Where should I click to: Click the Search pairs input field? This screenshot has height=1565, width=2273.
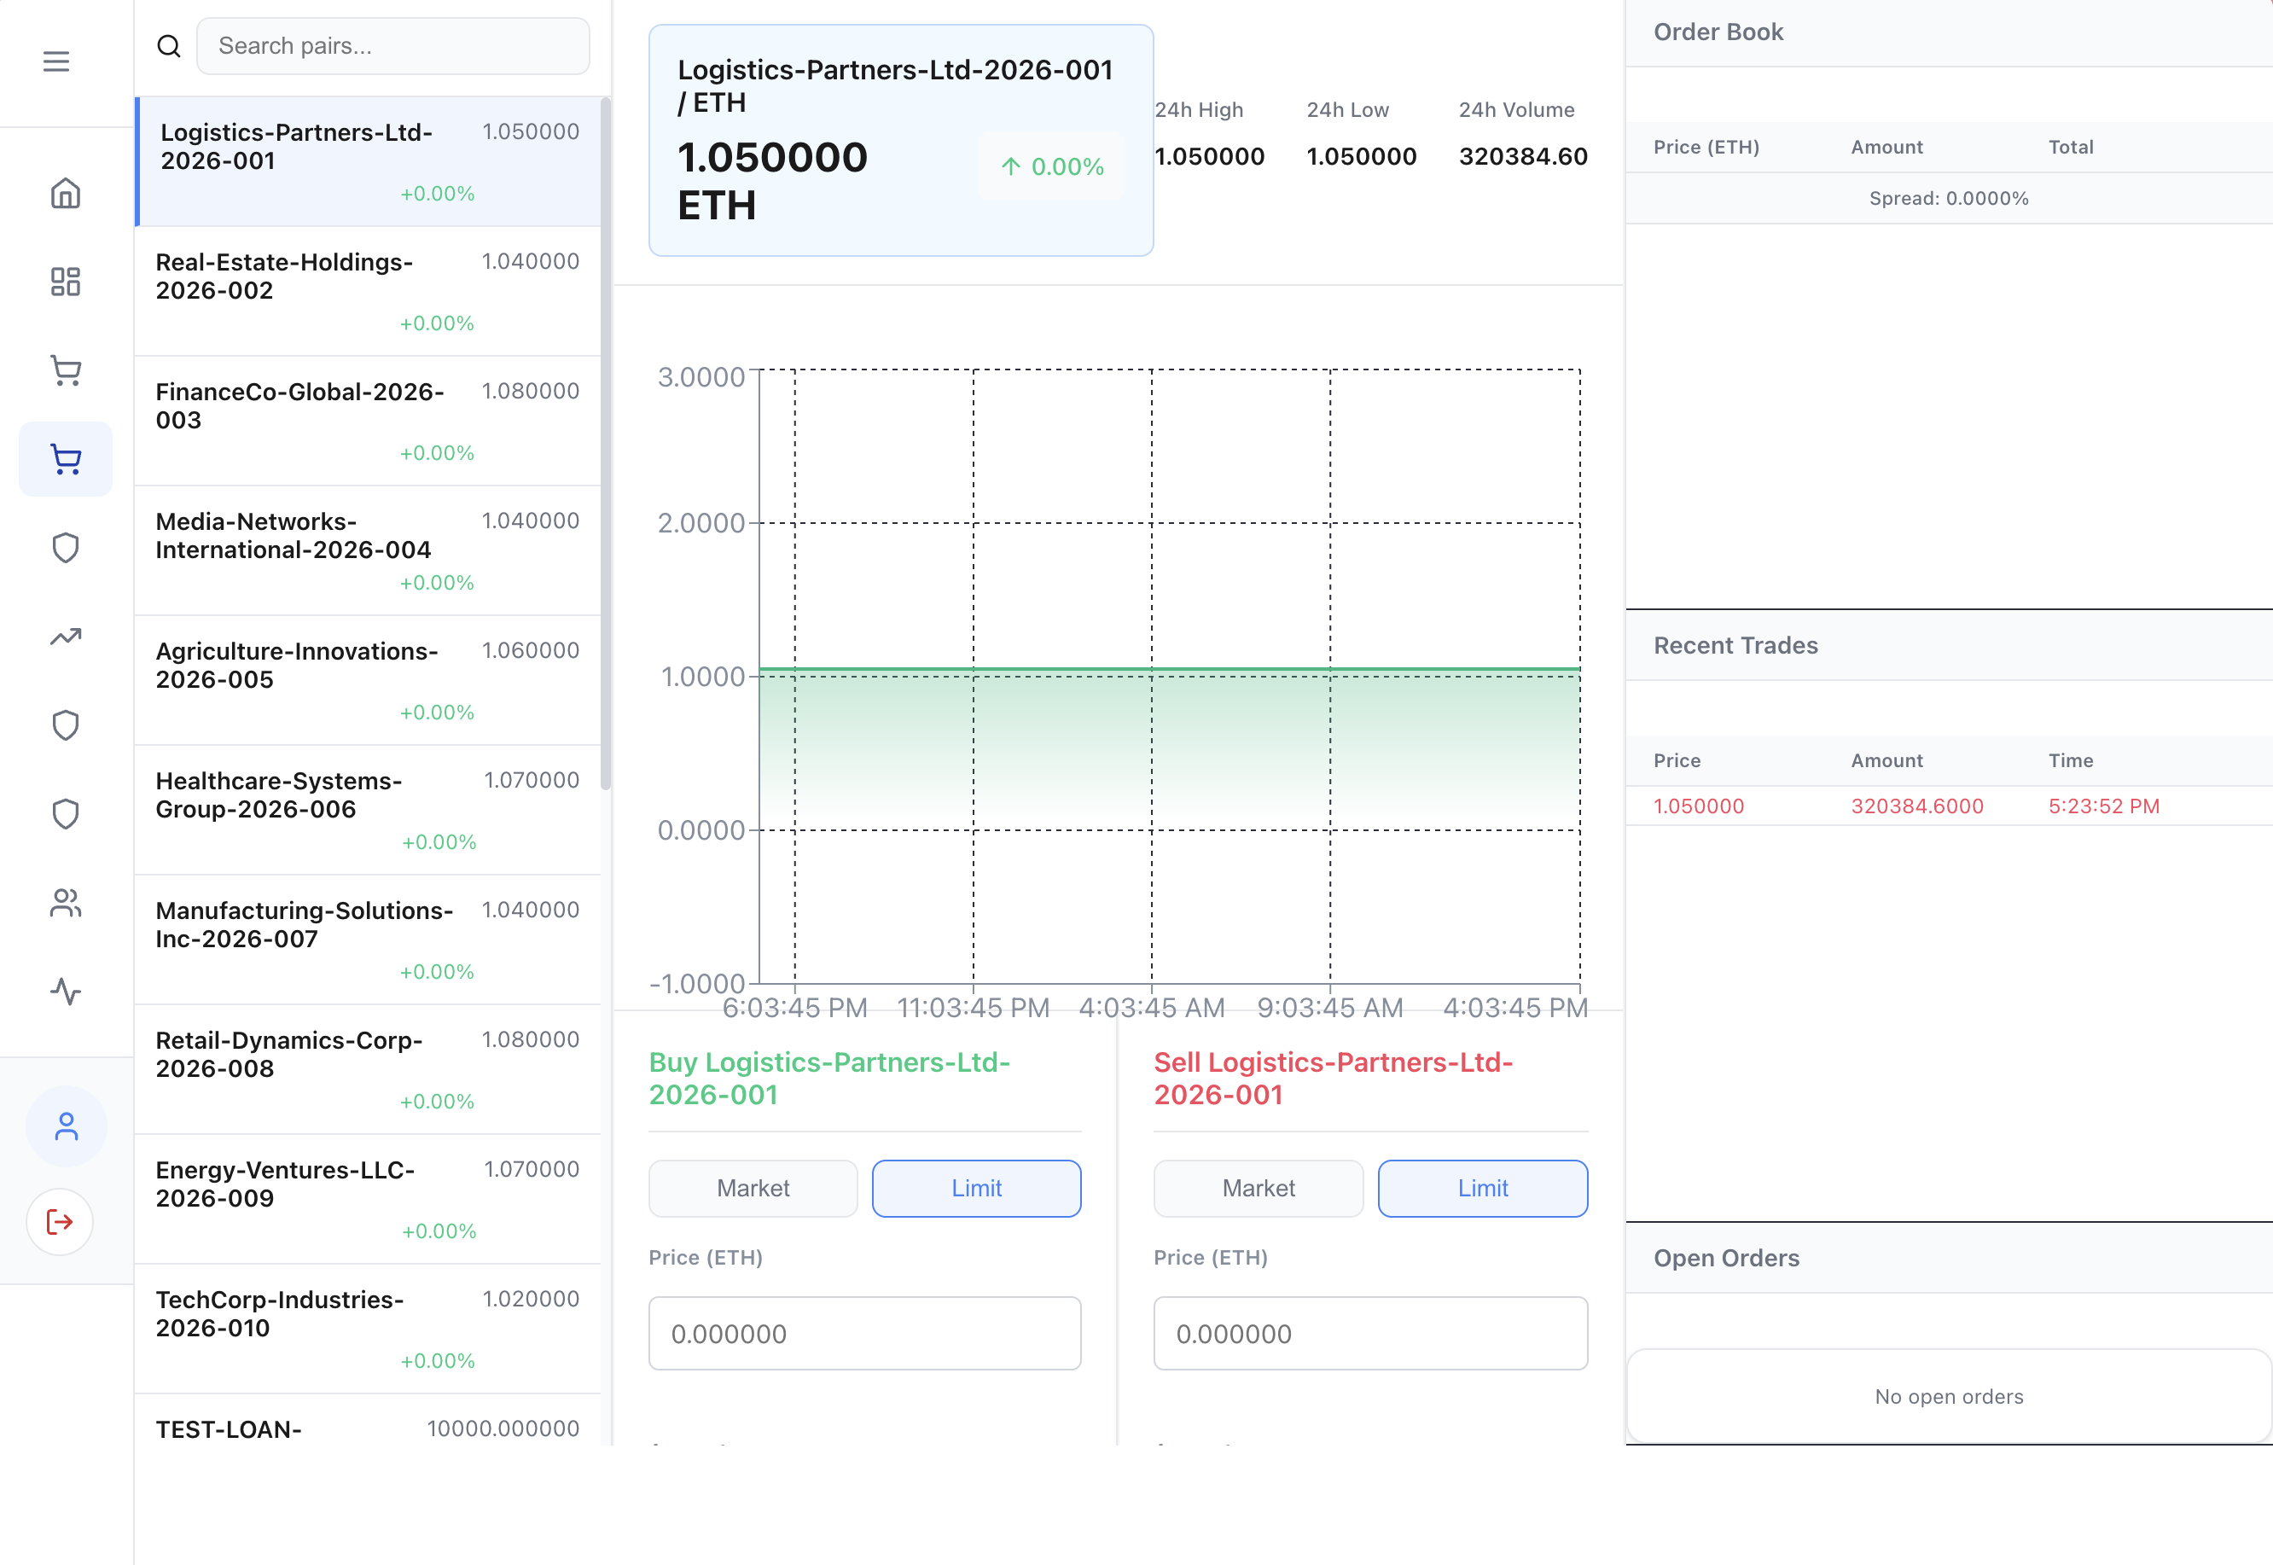(x=393, y=46)
